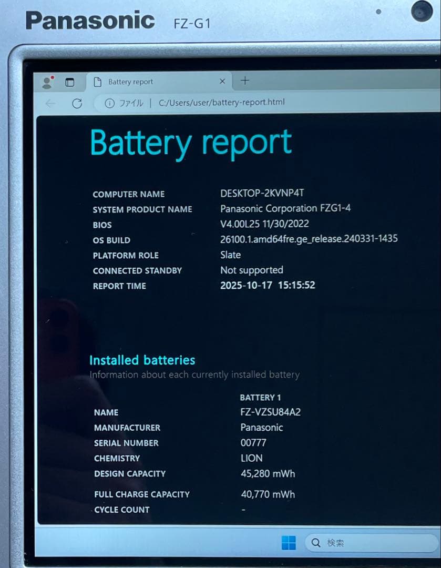Click the design capacity 45,280 mWh value

[268, 473]
